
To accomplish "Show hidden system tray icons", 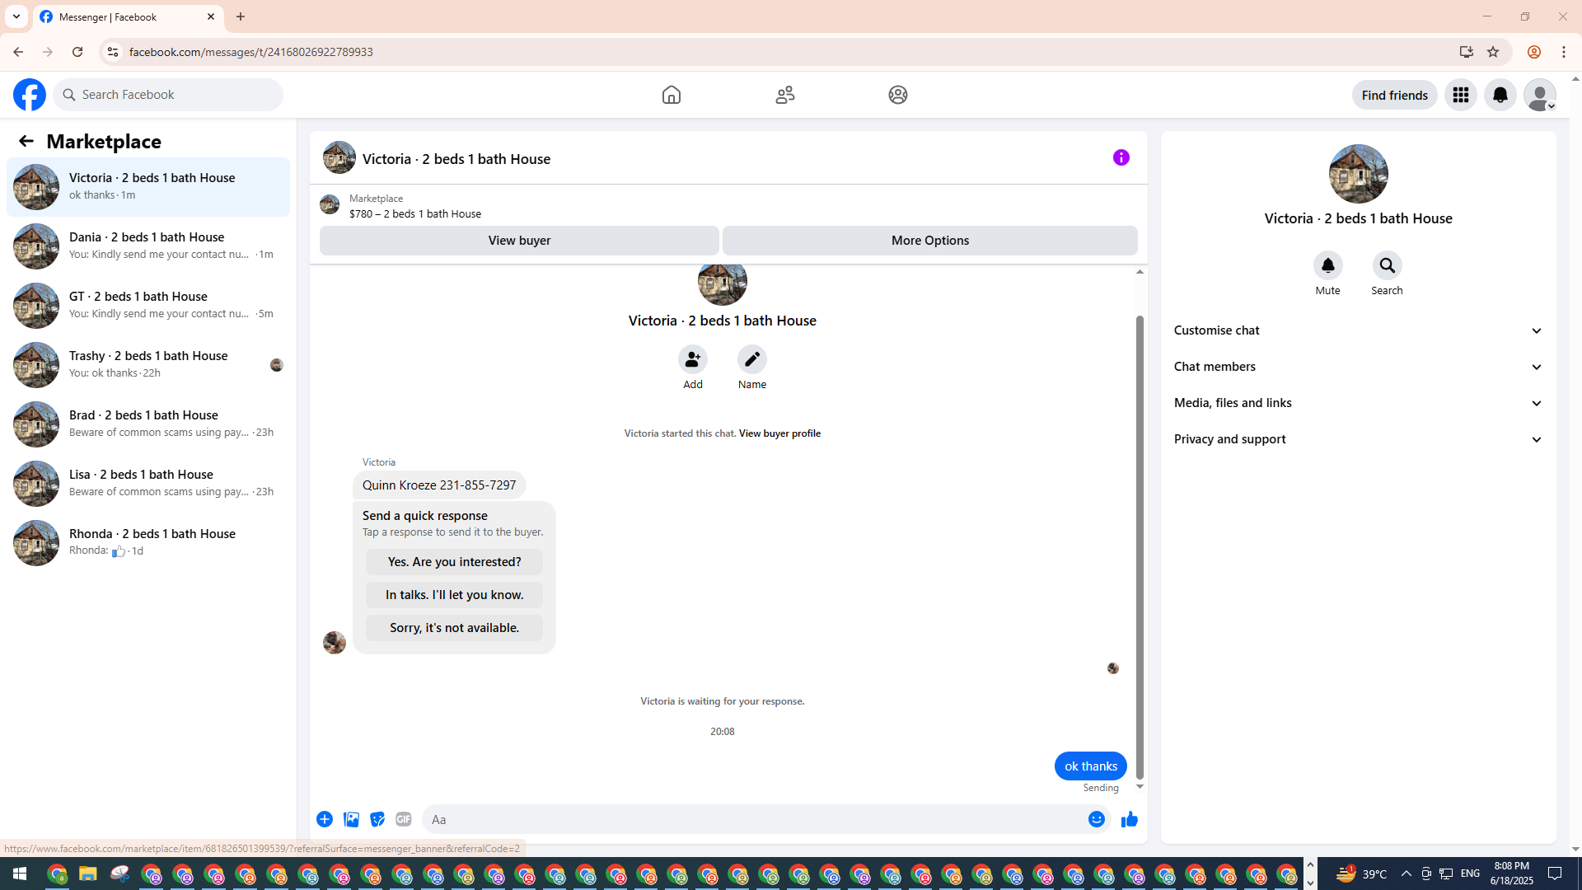I will point(1406,874).
